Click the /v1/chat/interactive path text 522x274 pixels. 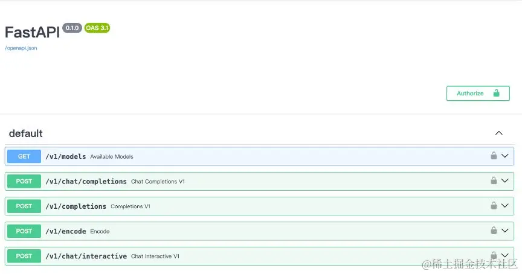[86, 256]
